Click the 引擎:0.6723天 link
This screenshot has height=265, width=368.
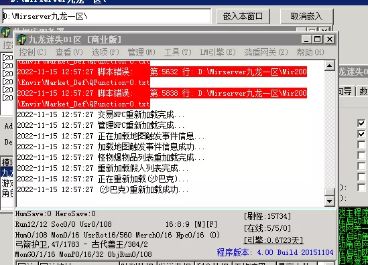coord(273,240)
